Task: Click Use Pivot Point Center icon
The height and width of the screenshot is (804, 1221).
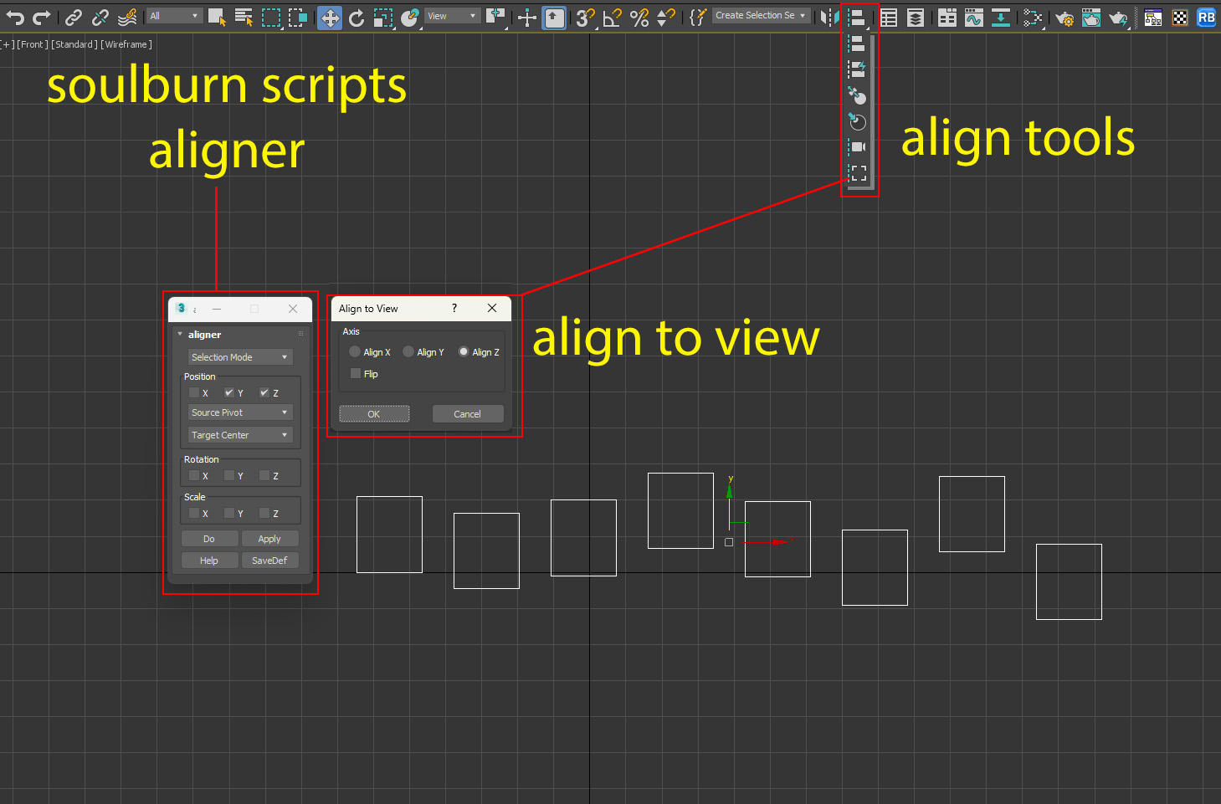Action: tap(495, 17)
